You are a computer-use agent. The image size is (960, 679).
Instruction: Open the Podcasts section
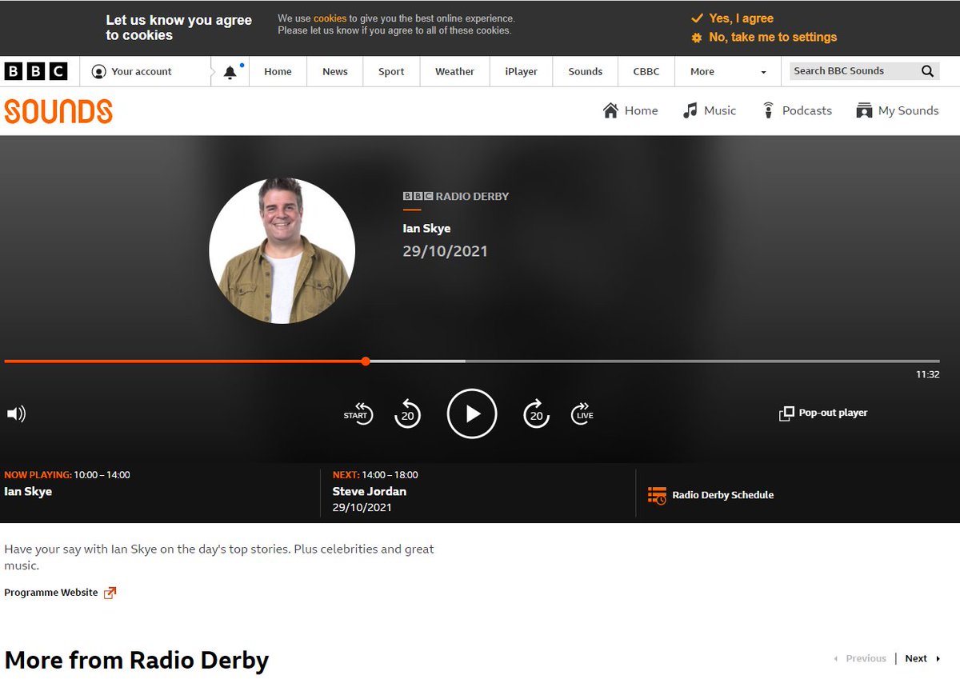797,110
